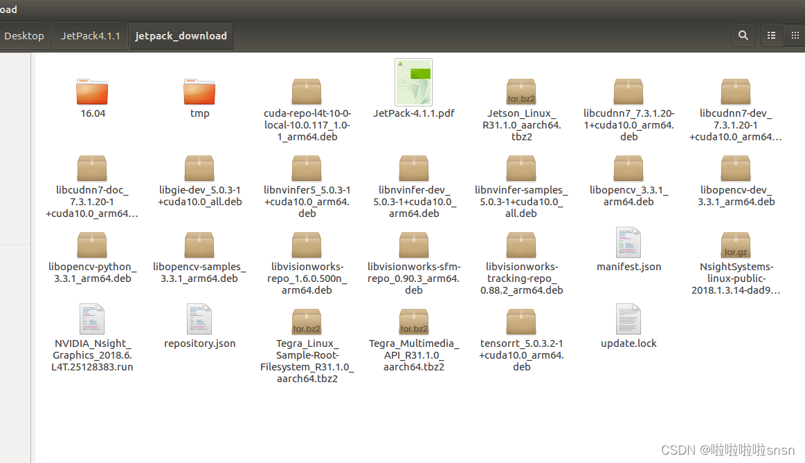Viewport: 805px width, 463px height.
Task: Click the label 'Tegra_Multimedia_API_R31.1.0_aarch64.tbz2'
Action: [414, 355]
